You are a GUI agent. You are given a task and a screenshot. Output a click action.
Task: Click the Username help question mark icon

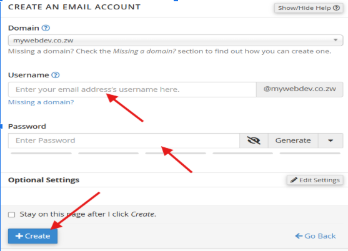[x=56, y=75]
